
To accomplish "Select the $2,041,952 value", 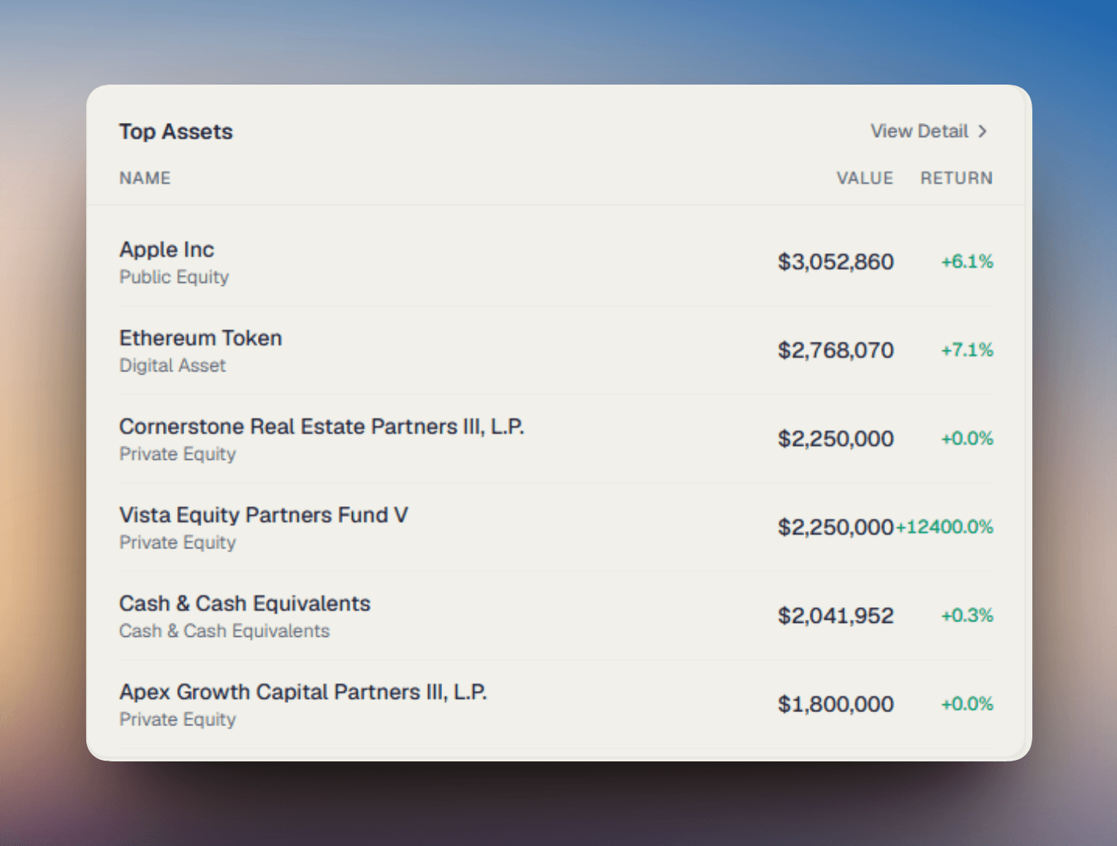I will 836,616.
